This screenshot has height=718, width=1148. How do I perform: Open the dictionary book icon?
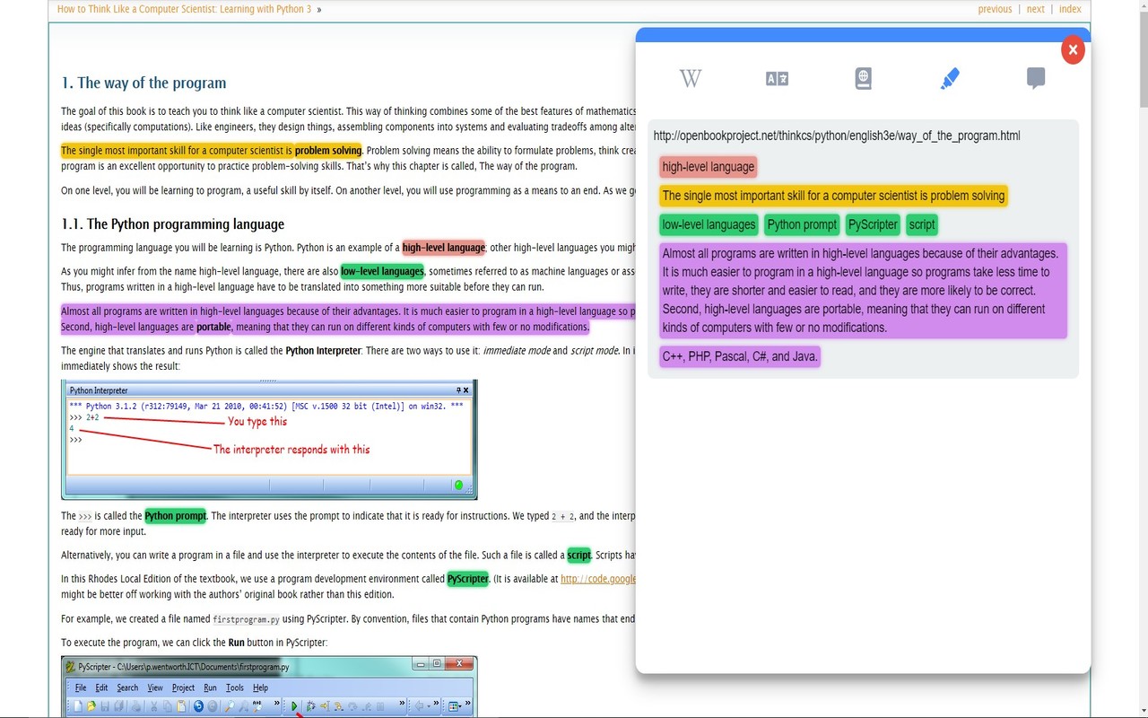[x=863, y=79]
